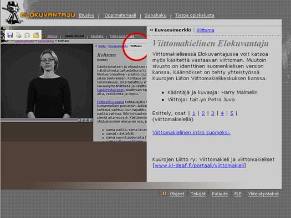291x218 pixels.
Task: Click the 'Esittely, osat' label
Action: 169,113
